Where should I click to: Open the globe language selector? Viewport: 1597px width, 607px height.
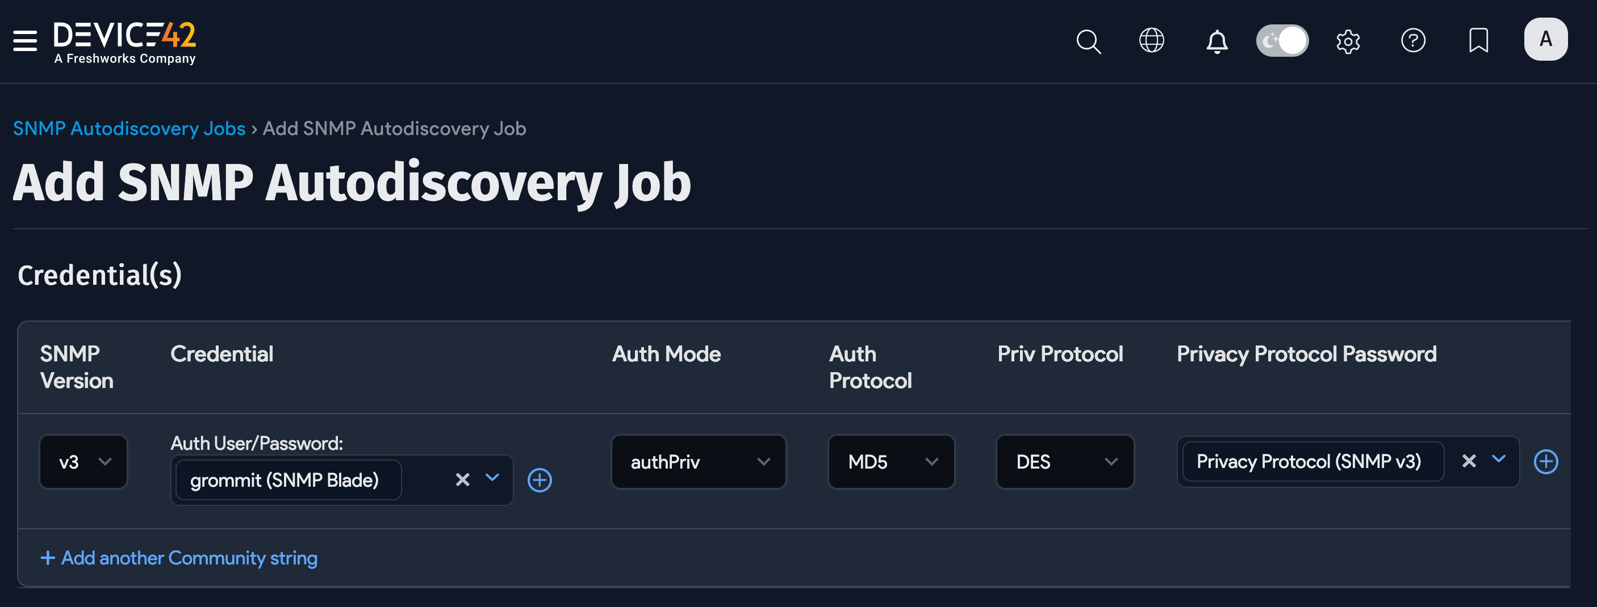click(1152, 41)
